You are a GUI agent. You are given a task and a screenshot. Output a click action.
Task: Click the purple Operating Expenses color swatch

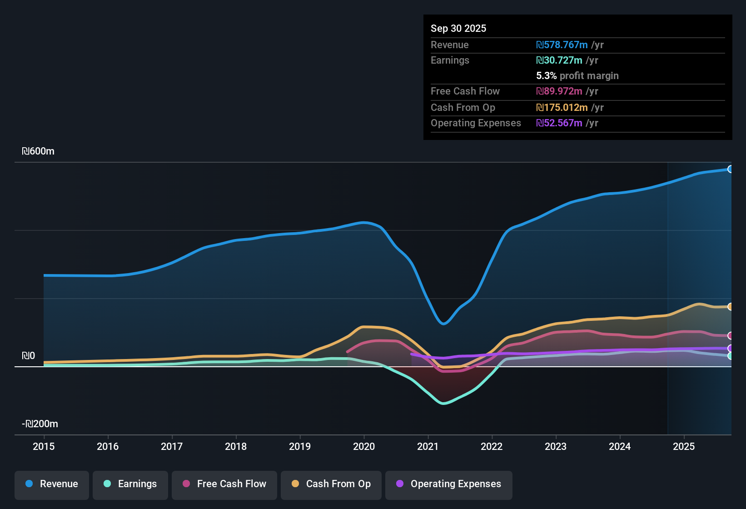399,484
